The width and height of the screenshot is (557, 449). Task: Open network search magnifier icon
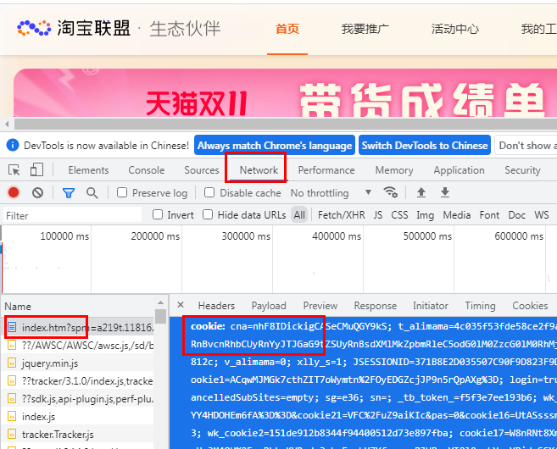(92, 193)
